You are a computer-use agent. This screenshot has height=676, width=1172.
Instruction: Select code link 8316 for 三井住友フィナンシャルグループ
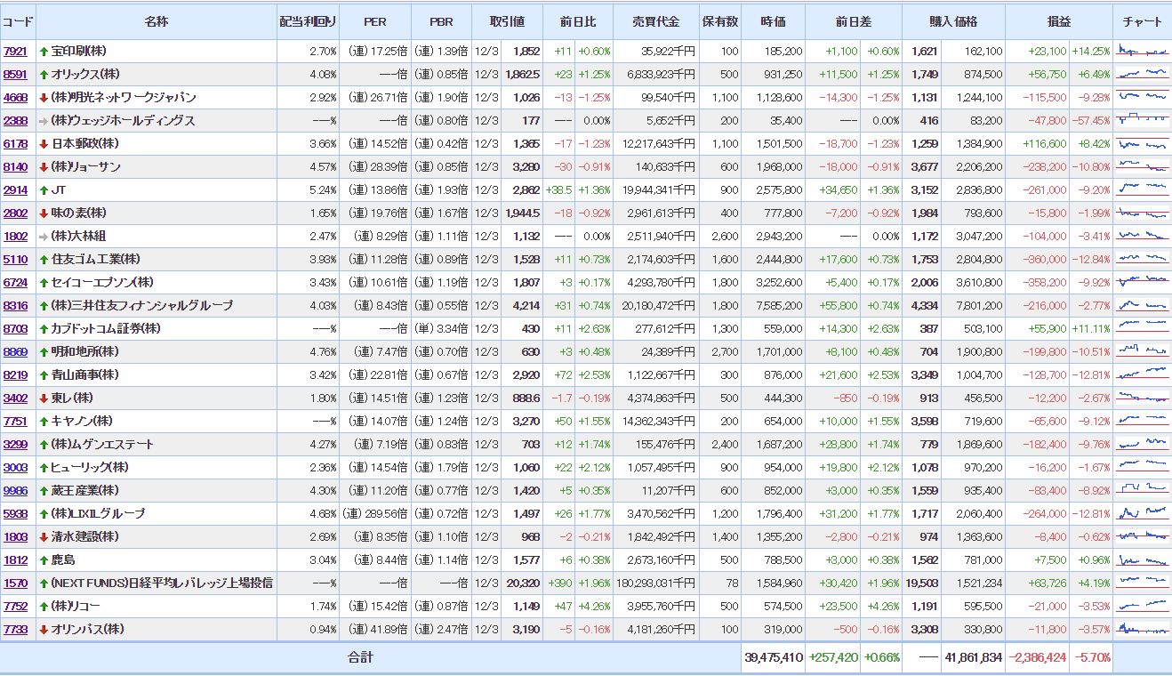pyautogui.click(x=15, y=305)
